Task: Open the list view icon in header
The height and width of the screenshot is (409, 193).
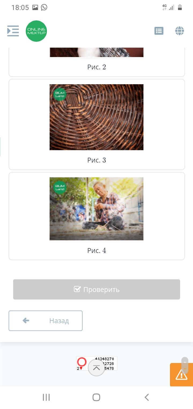Action: coord(159,31)
